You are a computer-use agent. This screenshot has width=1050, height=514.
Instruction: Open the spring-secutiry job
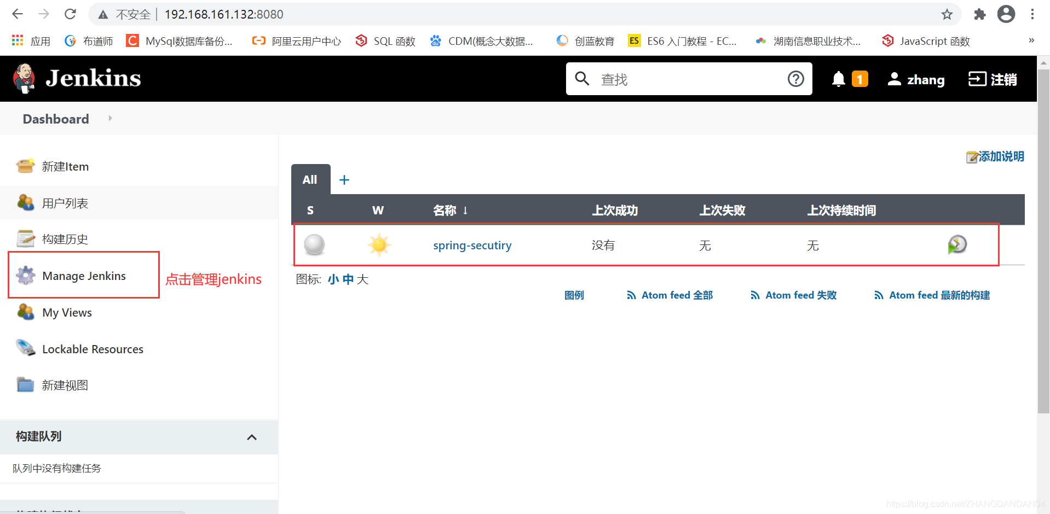pyautogui.click(x=472, y=246)
